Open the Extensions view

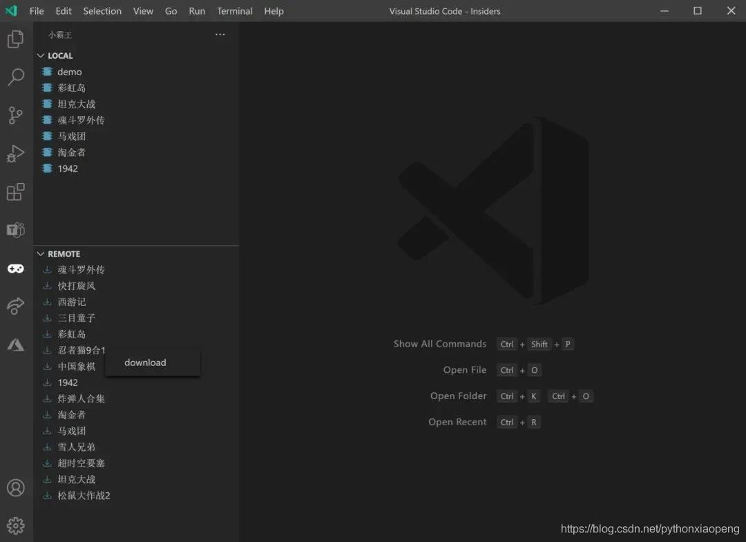[x=16, y=192]
